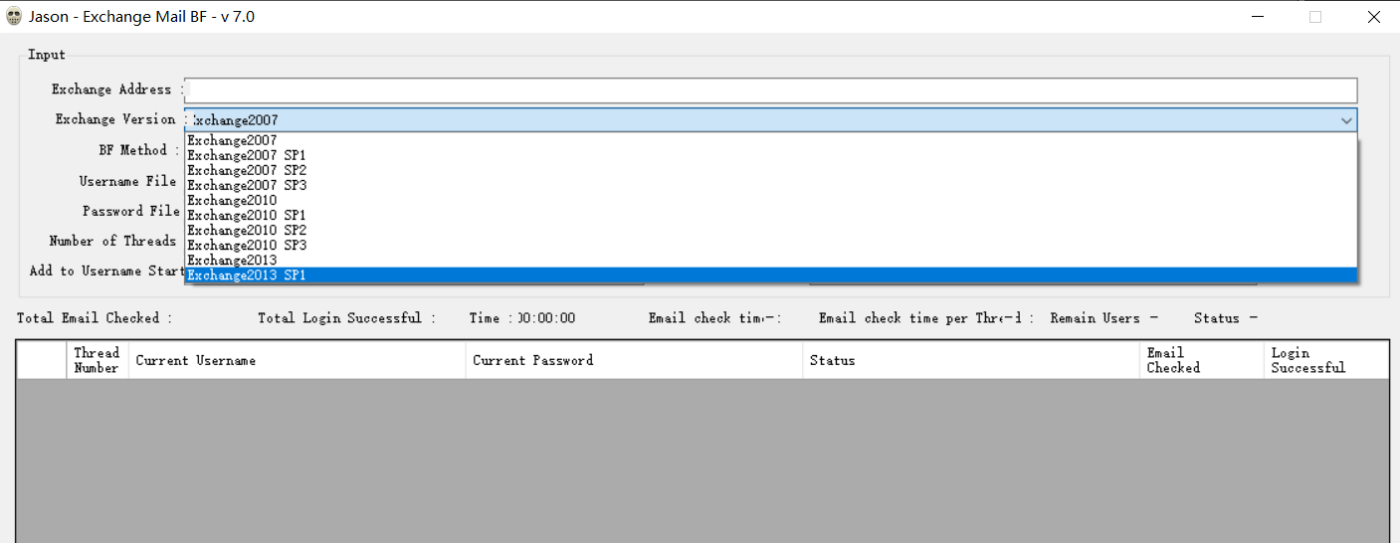The height and width of the screenshot is (543, 1400).
Task: Choose Exchange2007 SP1 option
Action: [771, 155]
